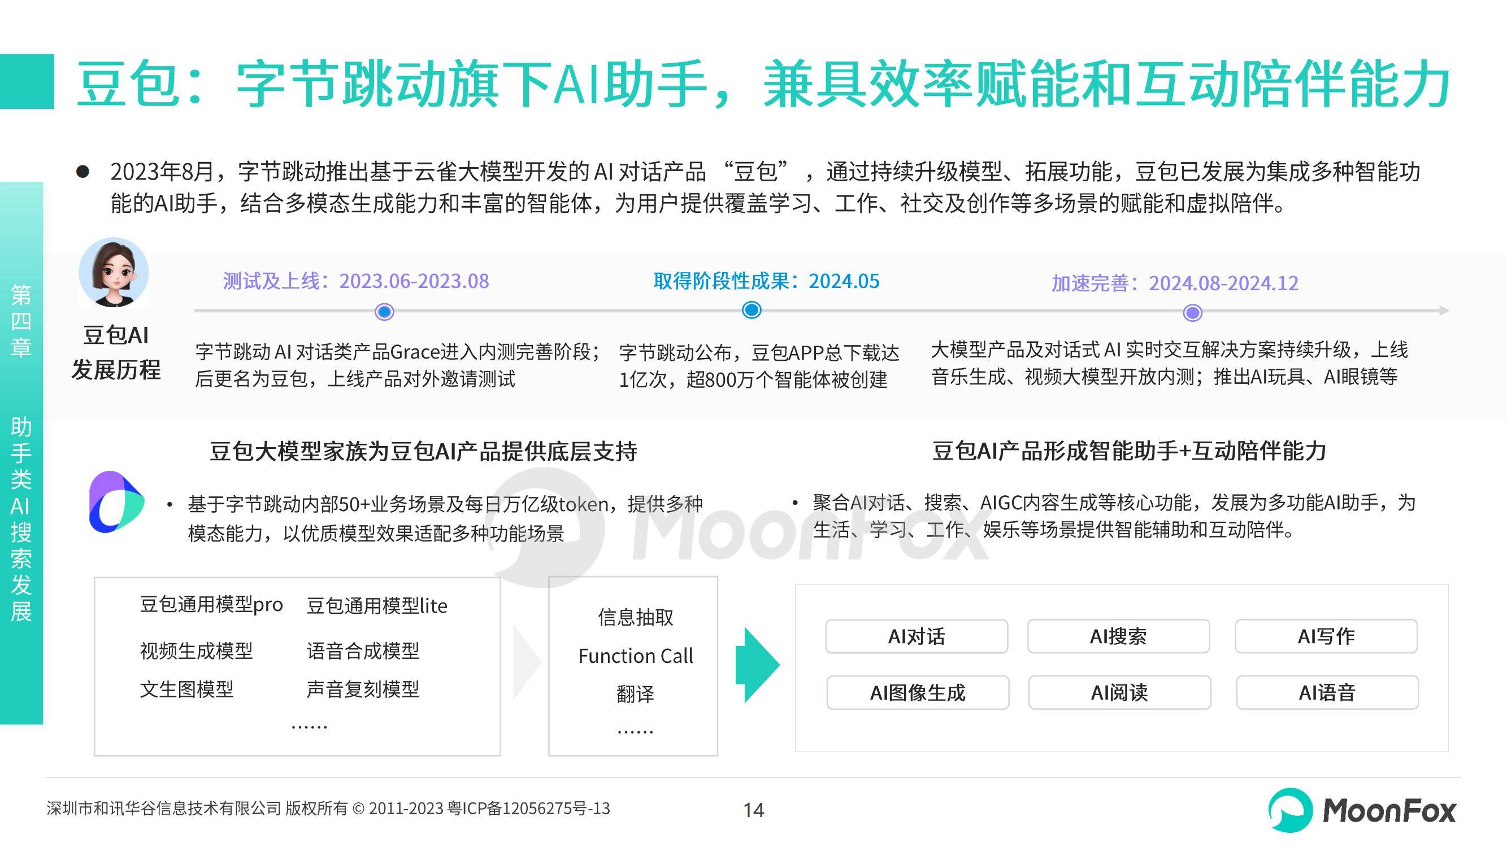Click the 豆包通用模型pro text
1507x847 pixels.
tap(211, 604)
